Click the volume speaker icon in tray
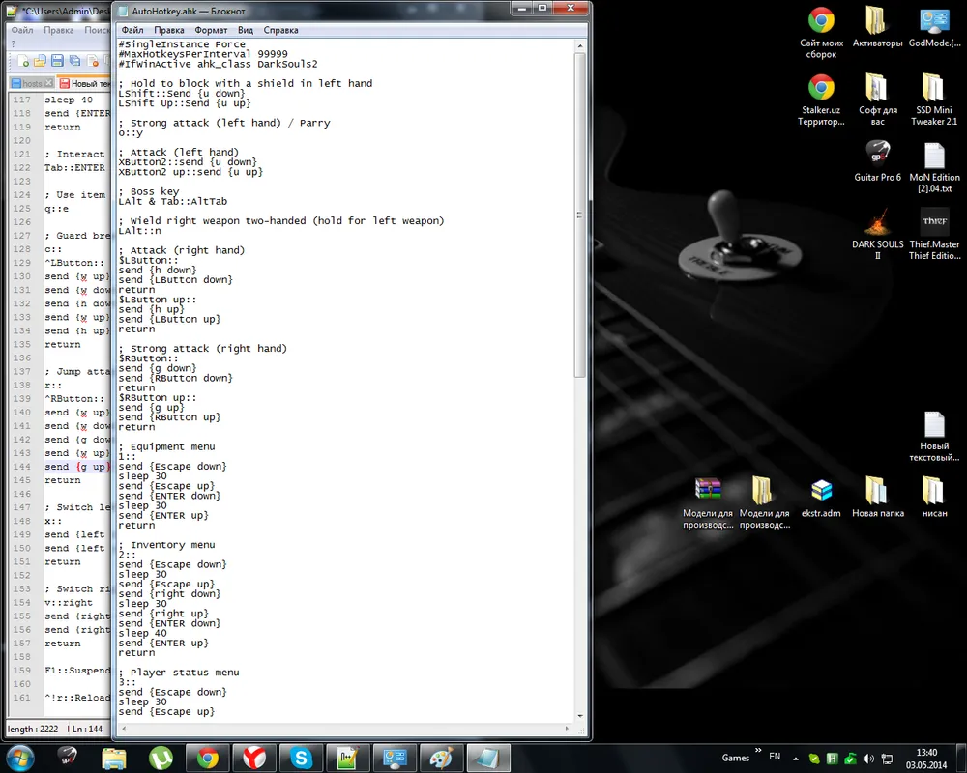The height and width of the screenshot is (773, 967). (x=867, y=759)
